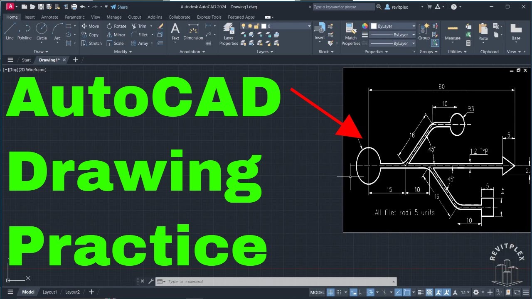The height and width of the screenshot is (299, 532).
Task: Click the Group tool
Action: pos(424,32)
